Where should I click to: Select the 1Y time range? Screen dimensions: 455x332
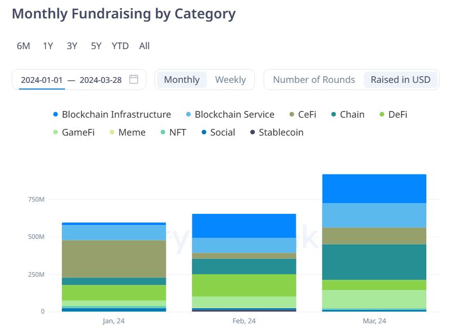47,46
